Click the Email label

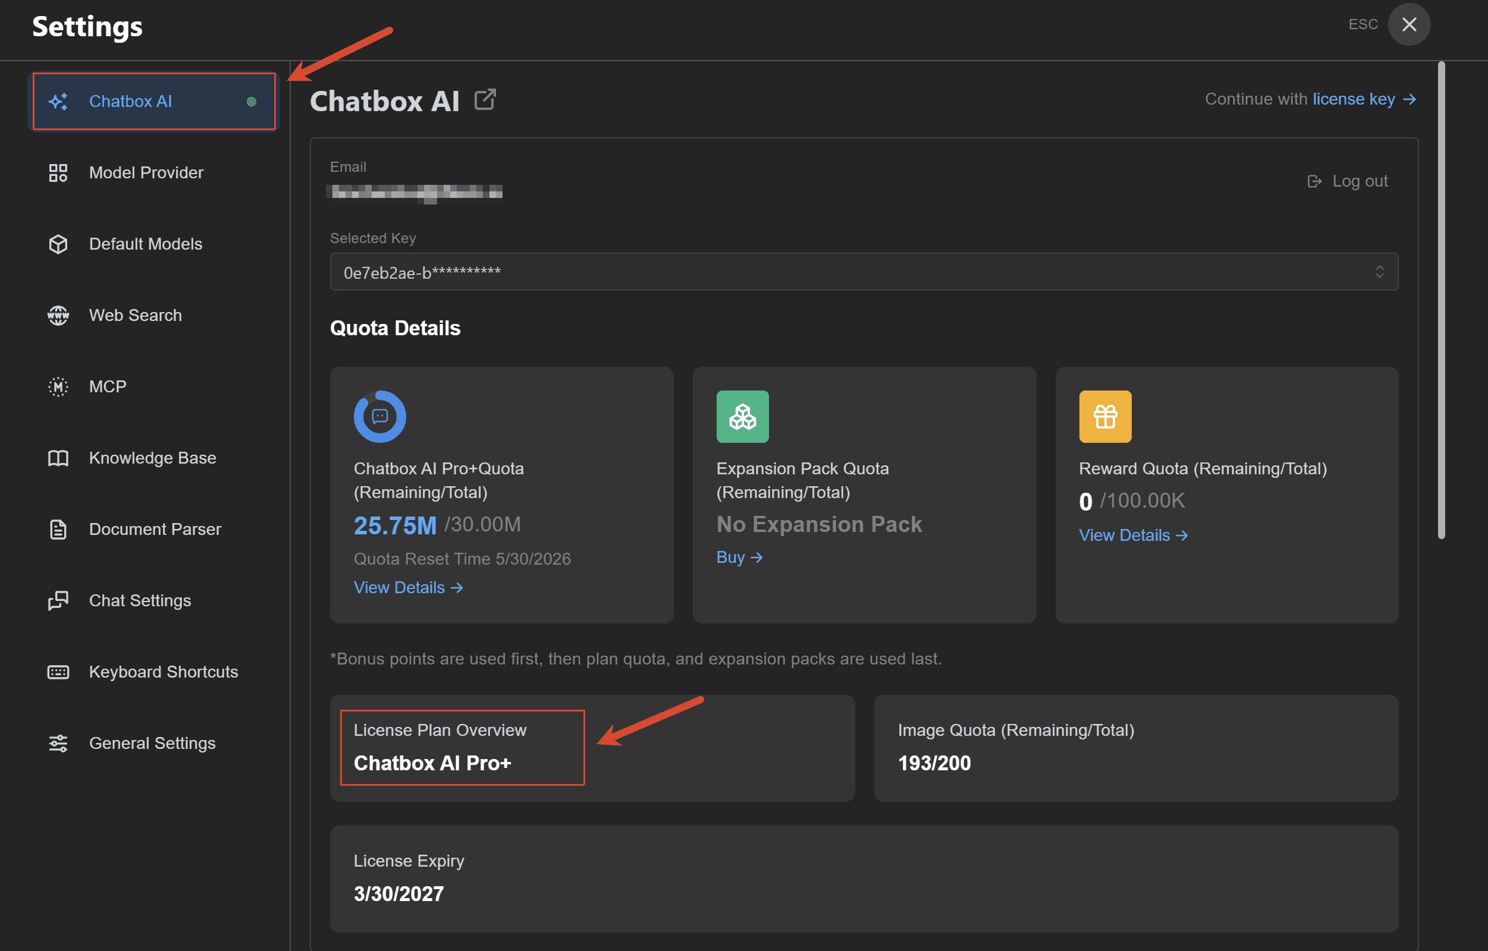pos(348,167)
